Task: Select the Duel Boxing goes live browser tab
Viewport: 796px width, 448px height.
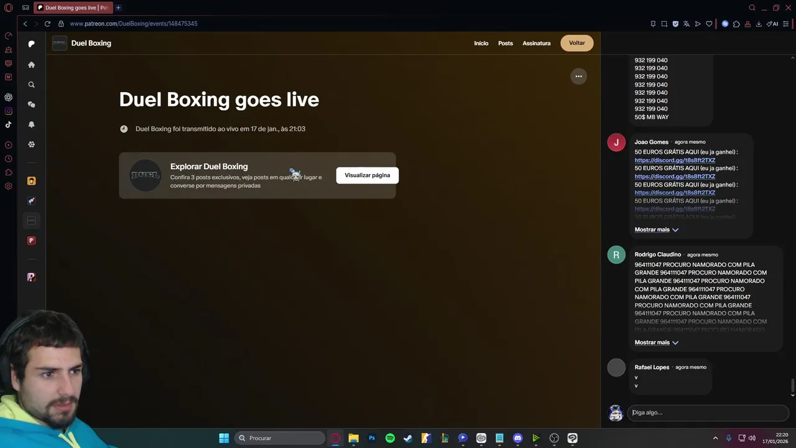Action: 73,7
